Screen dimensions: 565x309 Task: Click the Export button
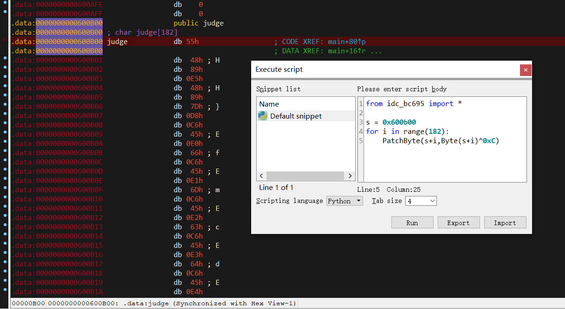tap(458, 223)
